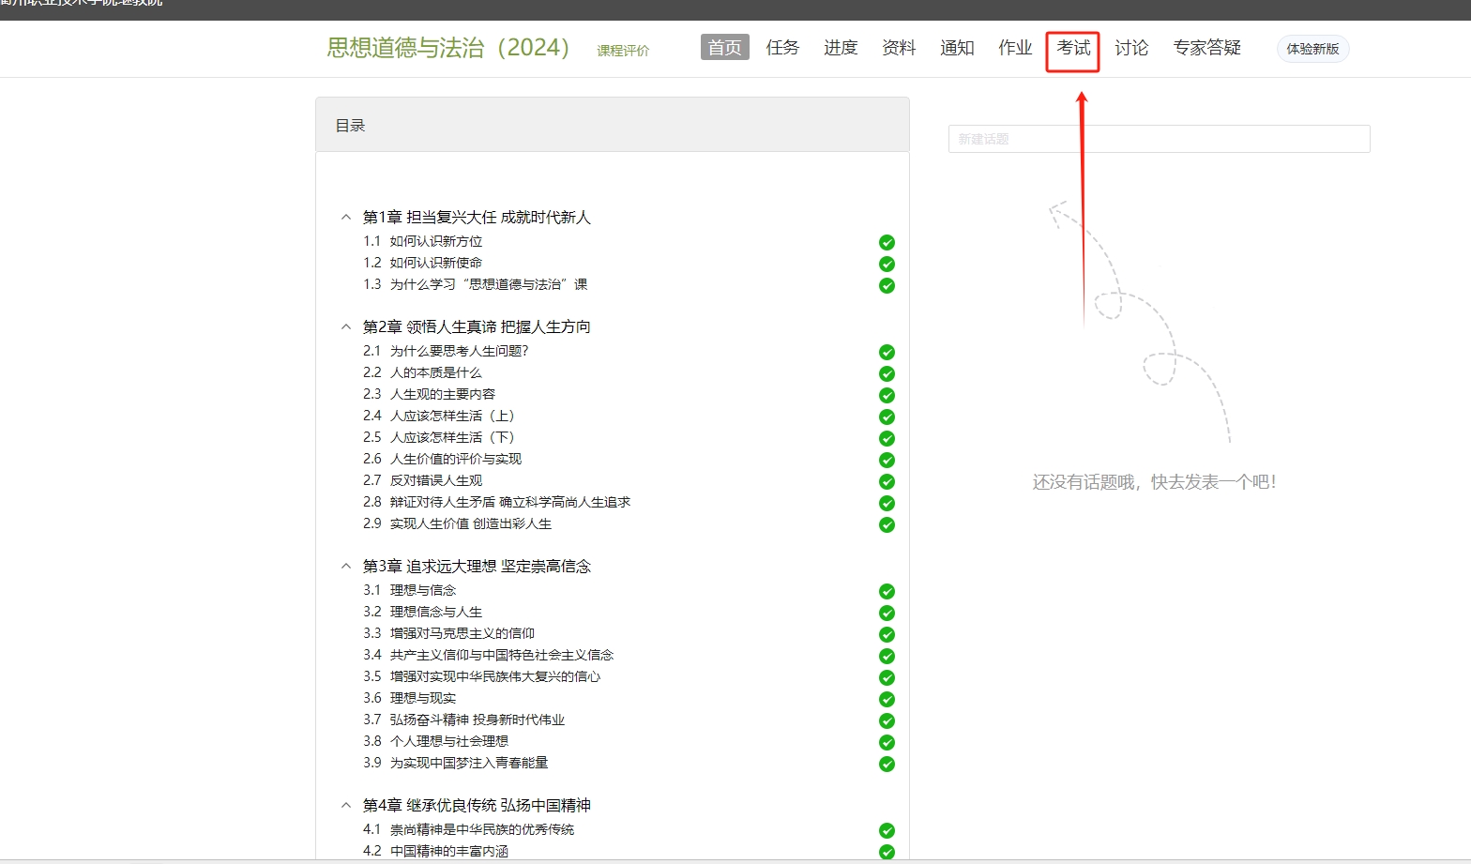Click green check icon for 2.6 人生价值的评价与实现

(x=887, y=460)
